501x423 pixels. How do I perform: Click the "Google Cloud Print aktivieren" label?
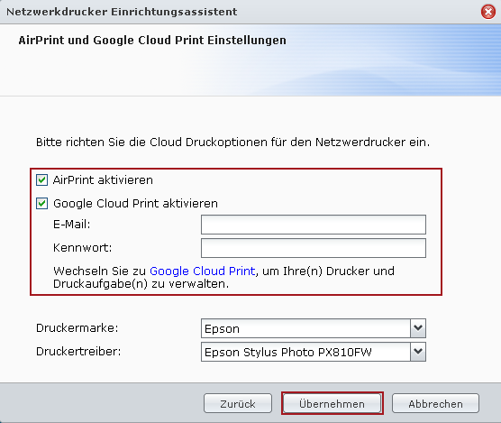[x=135, y=203]
